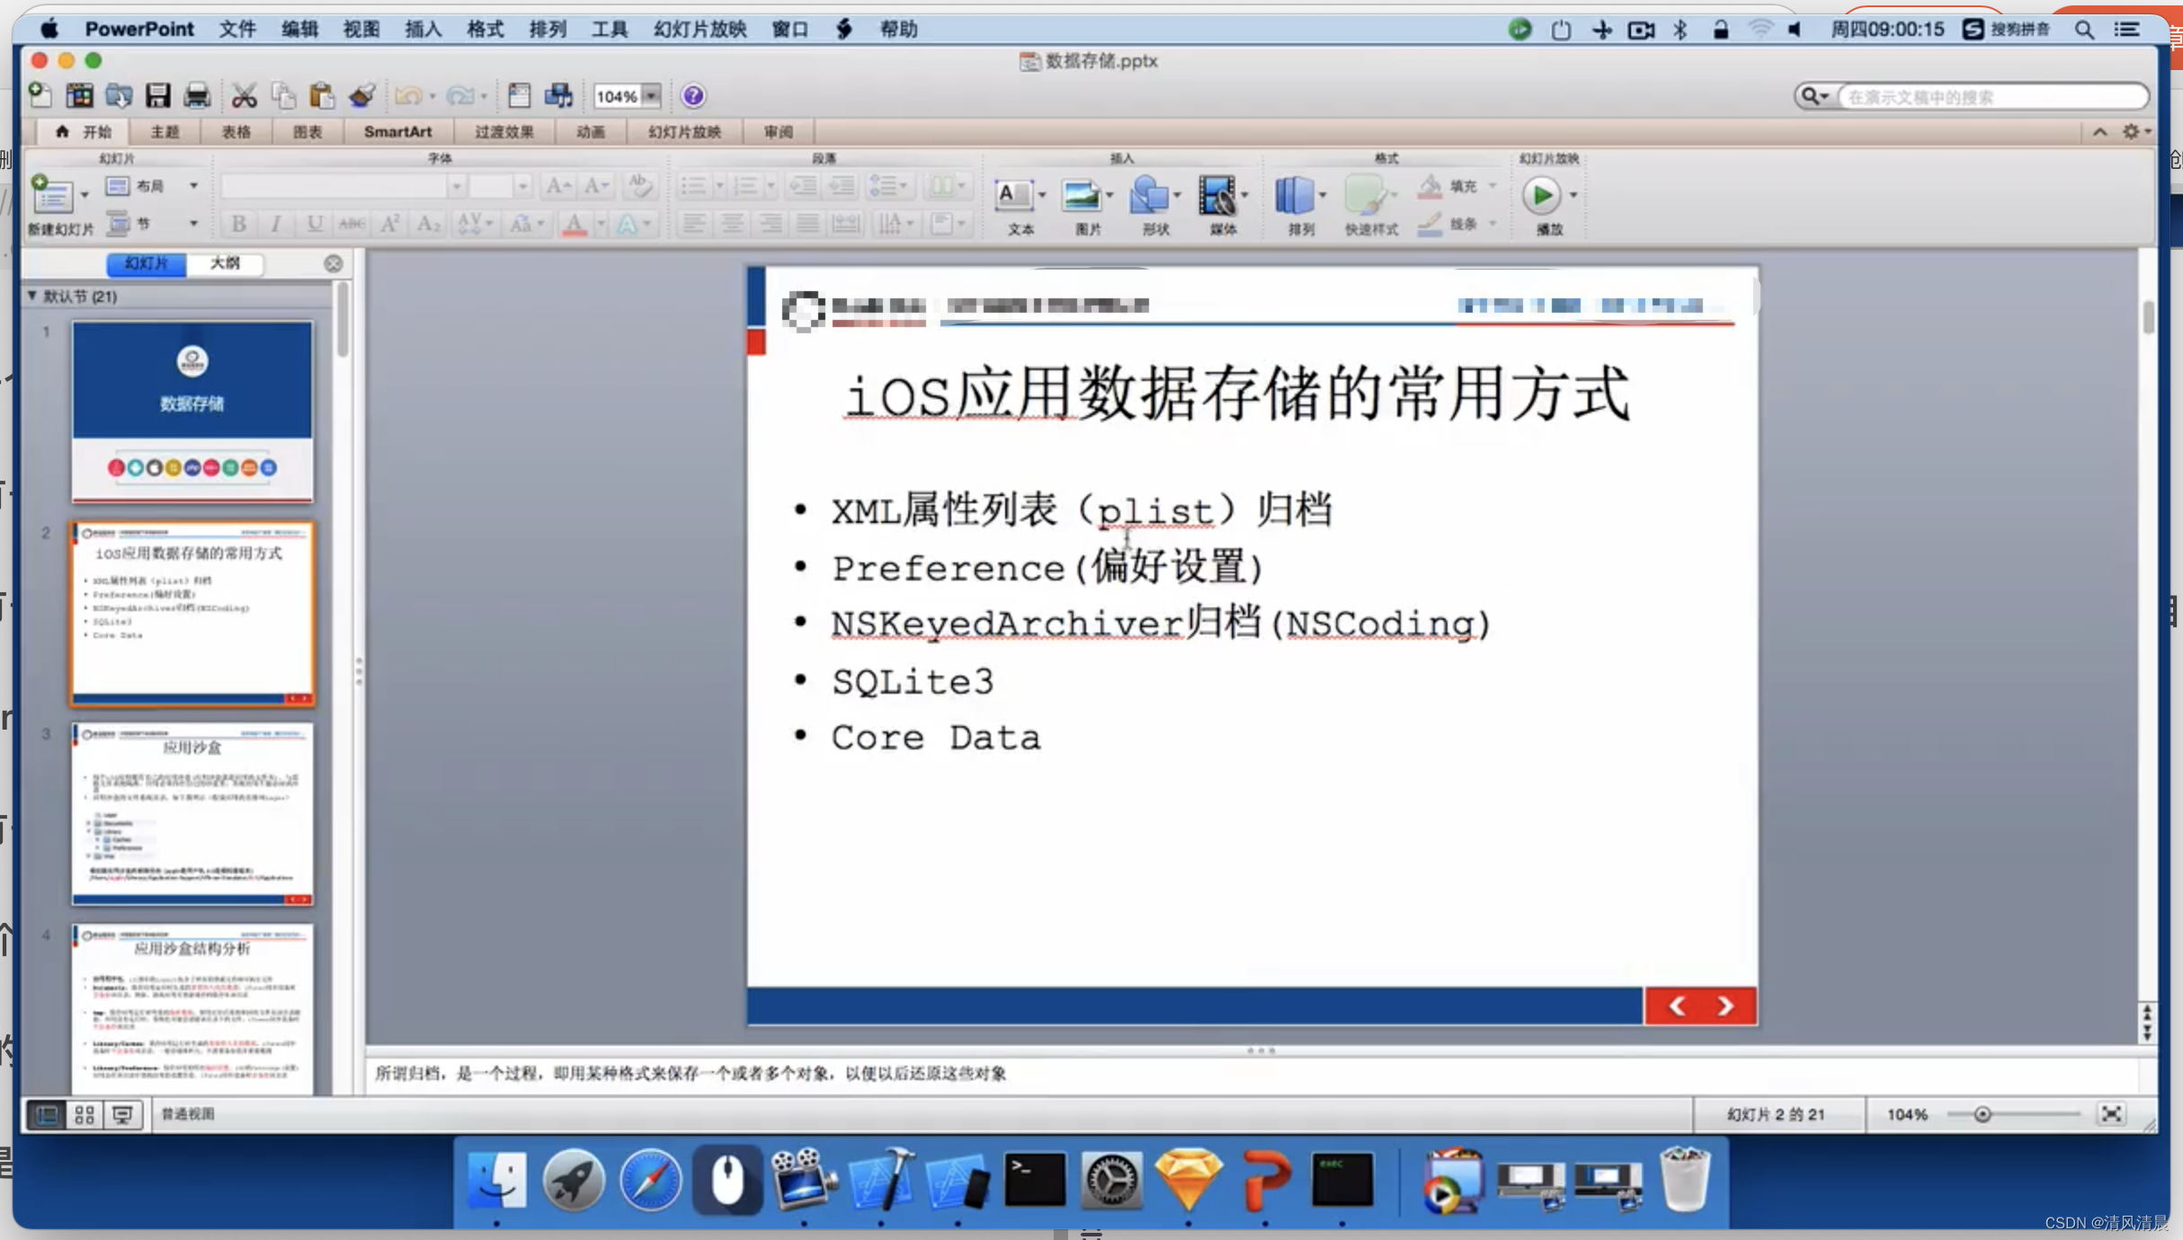This screenshot has width=2183, height=1240.
Task: Click the 新建幻灯片 new slide icon
Action: 52,195
